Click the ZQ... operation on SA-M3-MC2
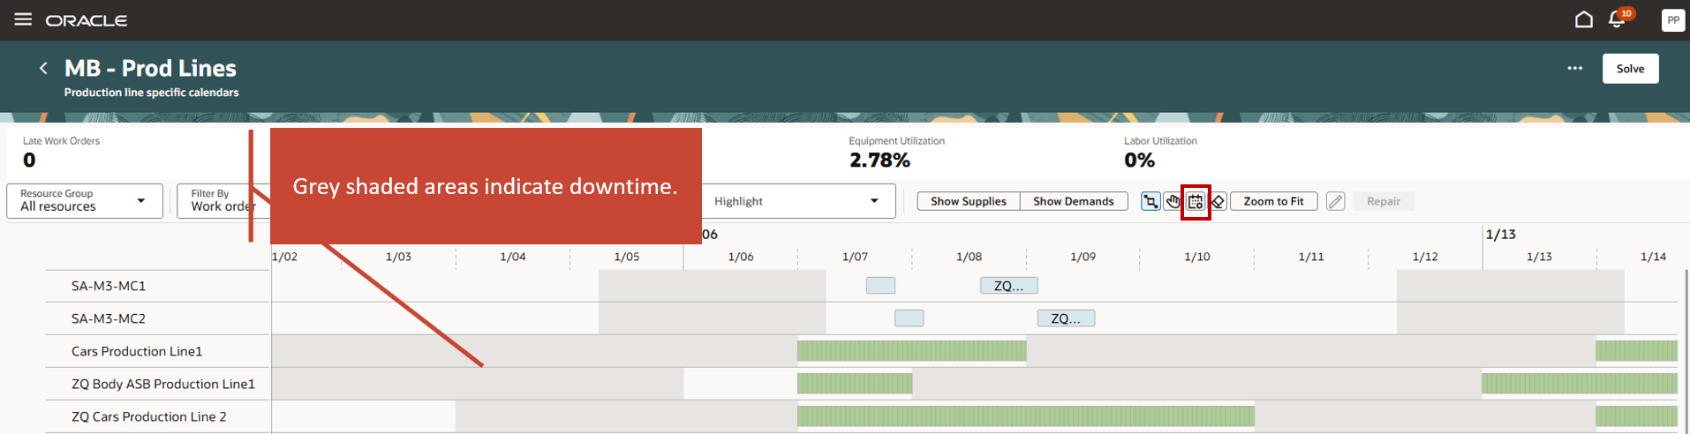Screen dimensions: 1690x434 (x=1066, y=318)
